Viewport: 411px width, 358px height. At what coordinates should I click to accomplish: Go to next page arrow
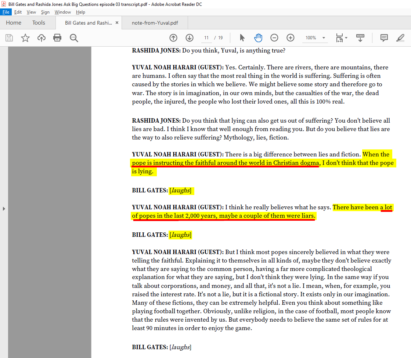click(x=190, y=38)
